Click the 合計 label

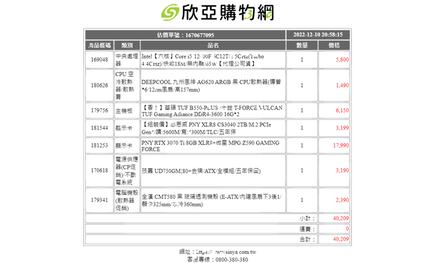[x=308, y=239]
